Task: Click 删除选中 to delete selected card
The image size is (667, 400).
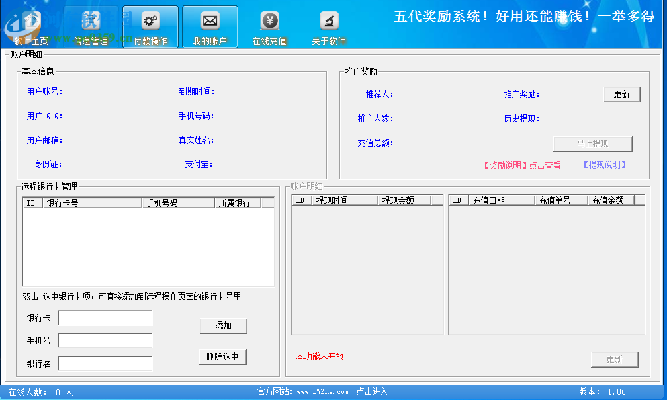Action: [223, 356]
